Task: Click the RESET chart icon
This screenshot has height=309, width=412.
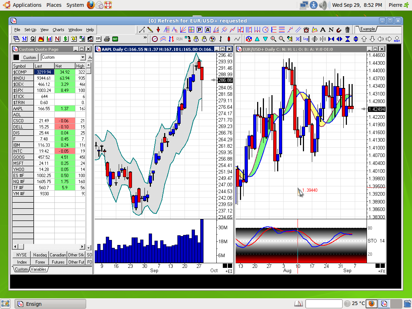Action: (x=397, y=39)
